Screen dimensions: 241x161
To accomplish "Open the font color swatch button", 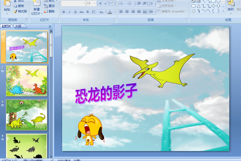I will [110, 12].
